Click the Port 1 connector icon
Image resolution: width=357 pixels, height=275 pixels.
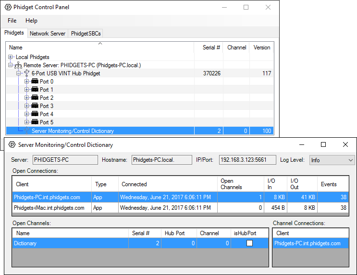click(x=35, y=89)
